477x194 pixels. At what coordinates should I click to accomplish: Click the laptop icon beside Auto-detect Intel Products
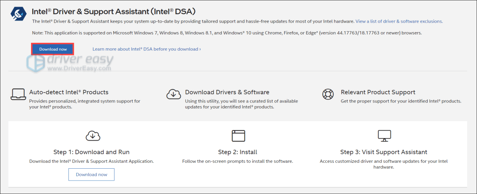[x=17, y=95]
